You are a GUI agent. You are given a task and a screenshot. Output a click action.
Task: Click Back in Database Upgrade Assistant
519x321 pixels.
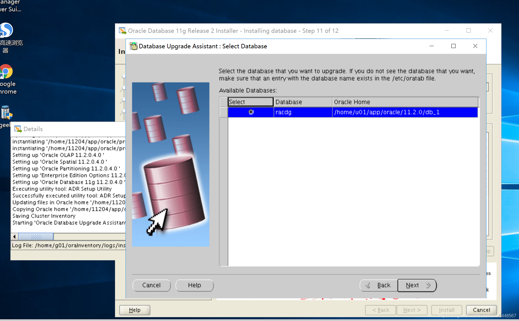coord(379,285)
